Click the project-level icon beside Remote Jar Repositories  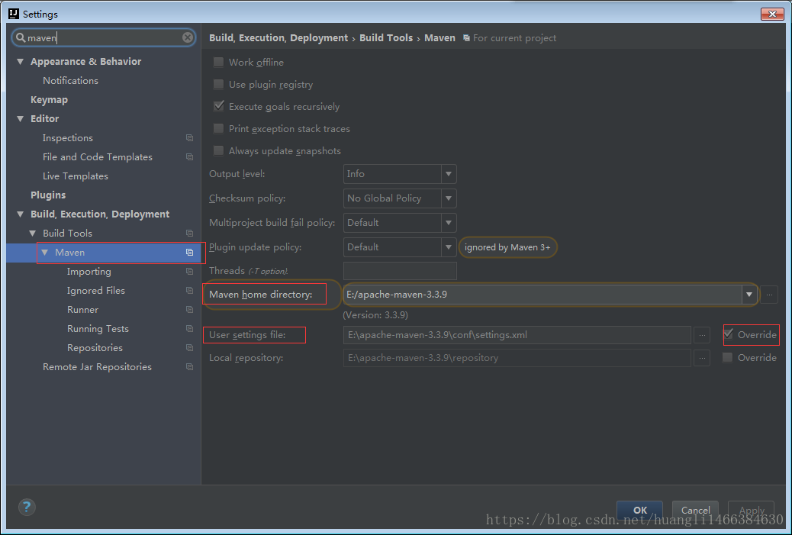tap(189, 367)
